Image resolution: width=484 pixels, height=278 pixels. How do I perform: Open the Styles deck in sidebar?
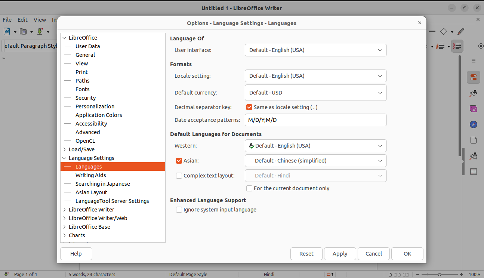click(474, 93)
